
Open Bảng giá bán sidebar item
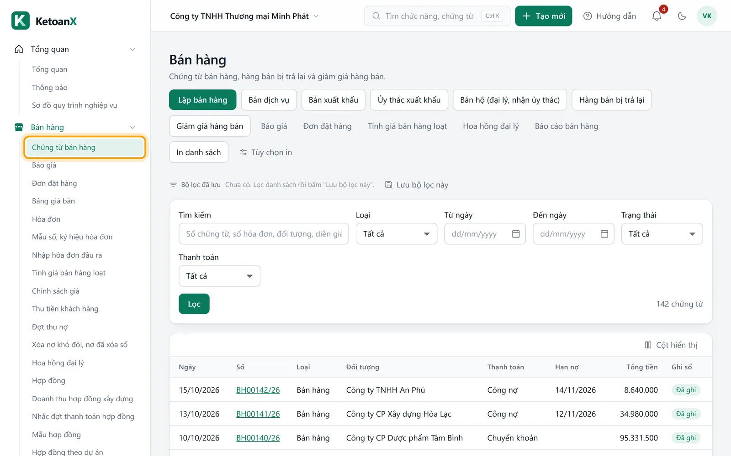(53, 201)
